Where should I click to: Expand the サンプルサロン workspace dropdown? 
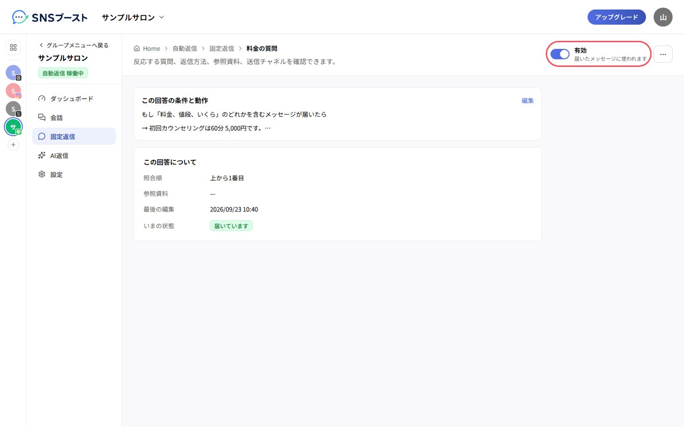(x=133, y=18)
